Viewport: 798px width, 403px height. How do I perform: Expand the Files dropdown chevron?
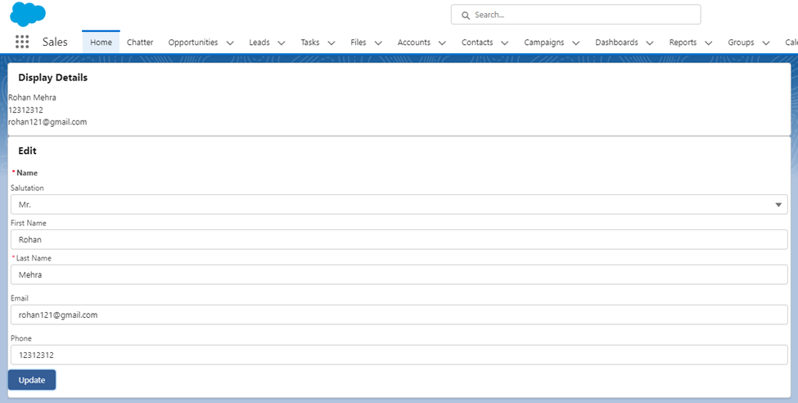click(378, 43)
